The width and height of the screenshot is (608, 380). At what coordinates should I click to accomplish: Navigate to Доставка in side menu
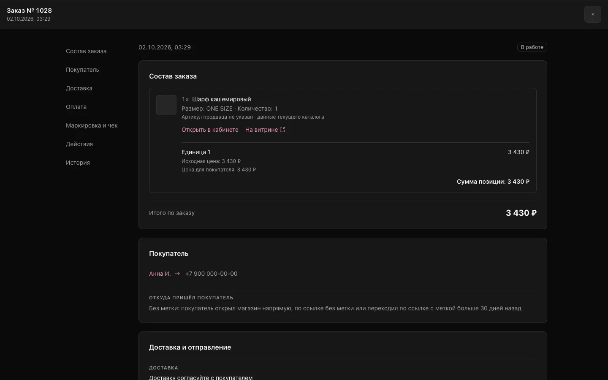[79, 88]
